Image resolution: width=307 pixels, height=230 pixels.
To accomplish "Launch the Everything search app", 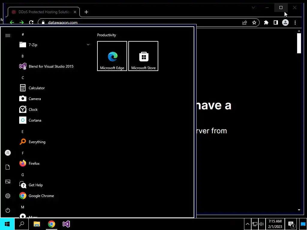I will point(55,142).
